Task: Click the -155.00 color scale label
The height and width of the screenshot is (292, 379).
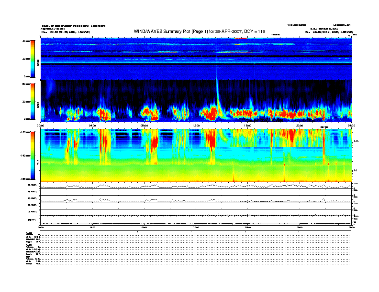Action: pyautogui.click(x=25, y=179)
